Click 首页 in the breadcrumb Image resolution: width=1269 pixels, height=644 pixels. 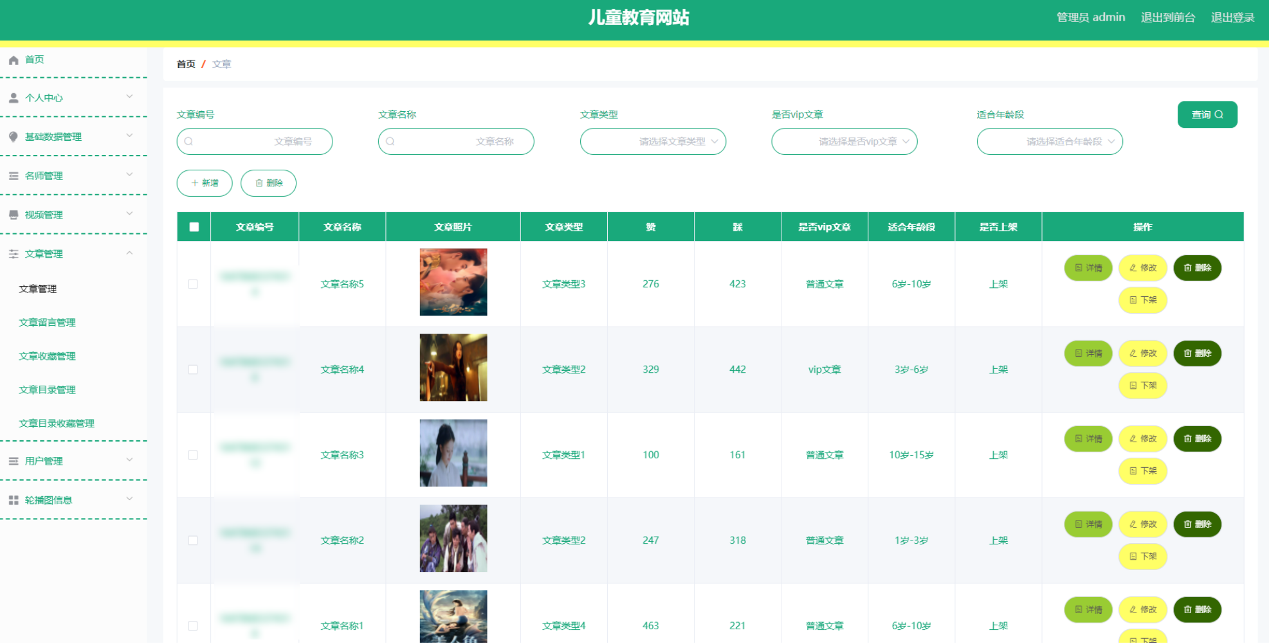point(186,64)
